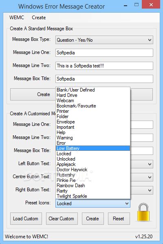Click the Create button for standard message box

(x=33, y=94)
